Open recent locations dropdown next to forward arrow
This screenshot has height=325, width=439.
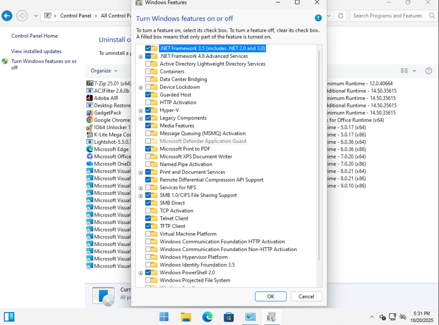point(36,16)
